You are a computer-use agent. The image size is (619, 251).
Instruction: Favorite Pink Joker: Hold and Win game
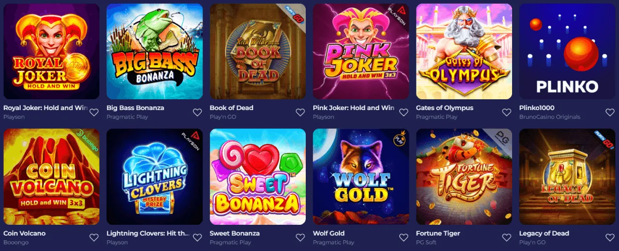click(x=403, y=112)
